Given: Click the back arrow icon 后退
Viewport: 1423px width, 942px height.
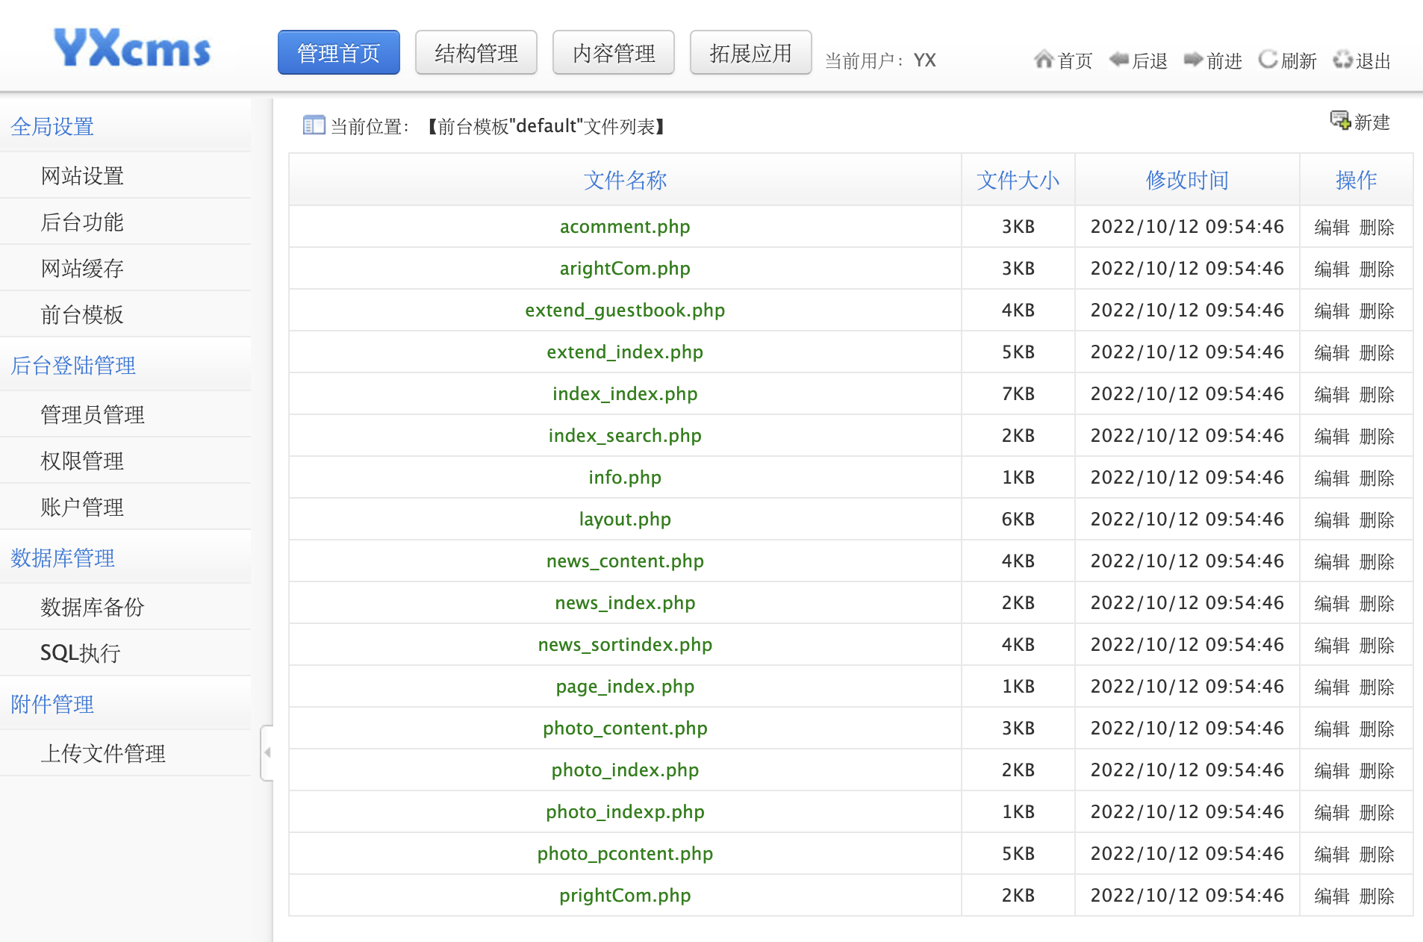Looking at the screenshot, I should click(x=1118, y=59).
